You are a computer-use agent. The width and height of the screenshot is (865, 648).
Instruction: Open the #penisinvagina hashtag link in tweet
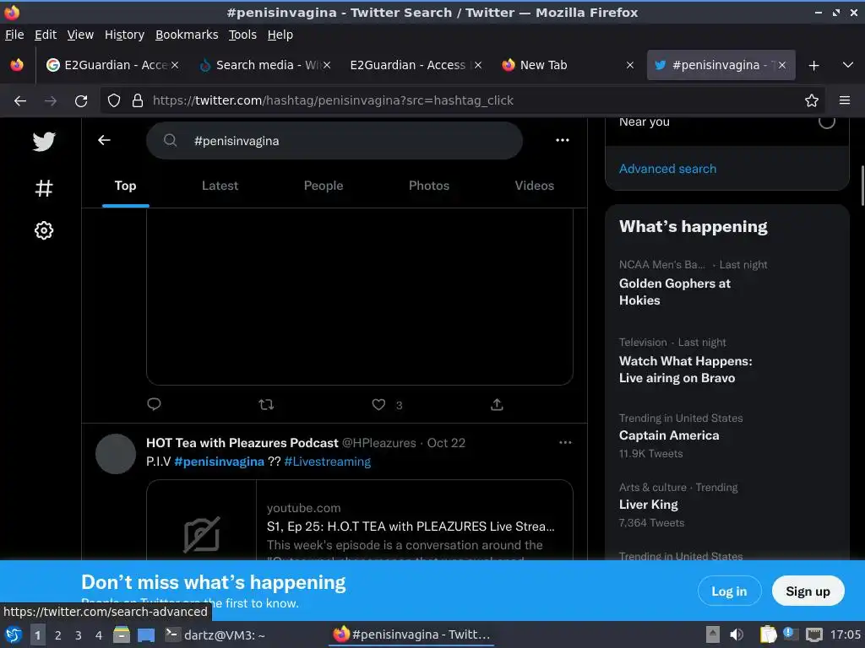(x=219, y=462)
